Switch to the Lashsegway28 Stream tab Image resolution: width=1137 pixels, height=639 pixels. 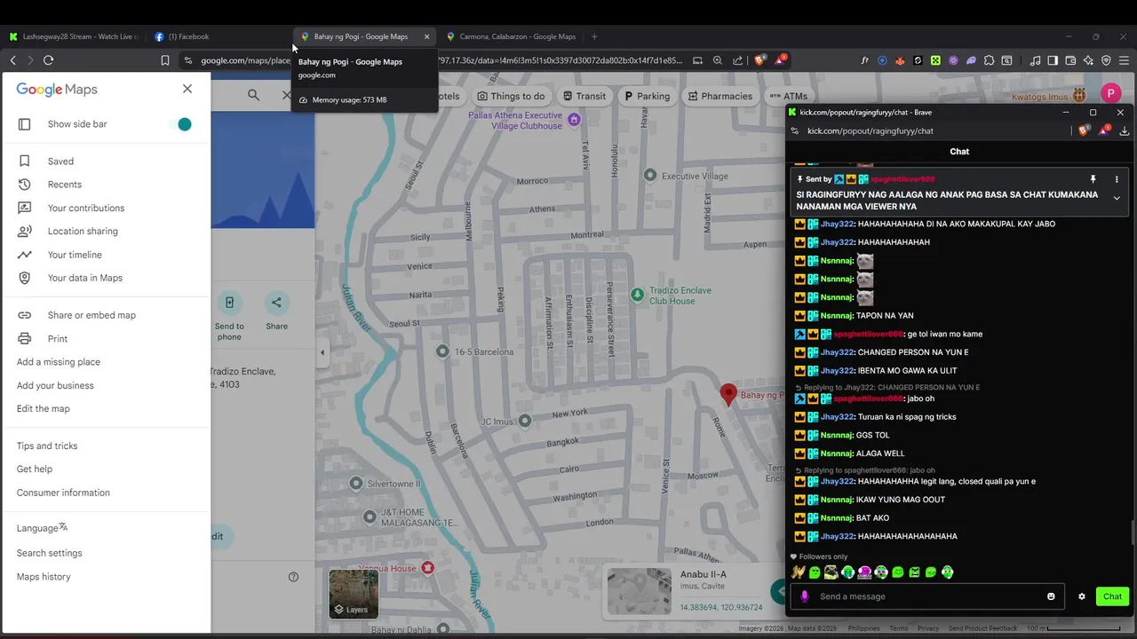(73, 36)
